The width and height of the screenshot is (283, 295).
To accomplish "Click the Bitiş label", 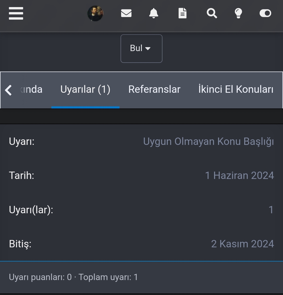I will [x=20, y=244].
